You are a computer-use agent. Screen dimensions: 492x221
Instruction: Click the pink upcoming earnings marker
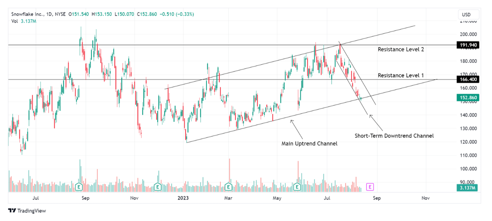370,186
